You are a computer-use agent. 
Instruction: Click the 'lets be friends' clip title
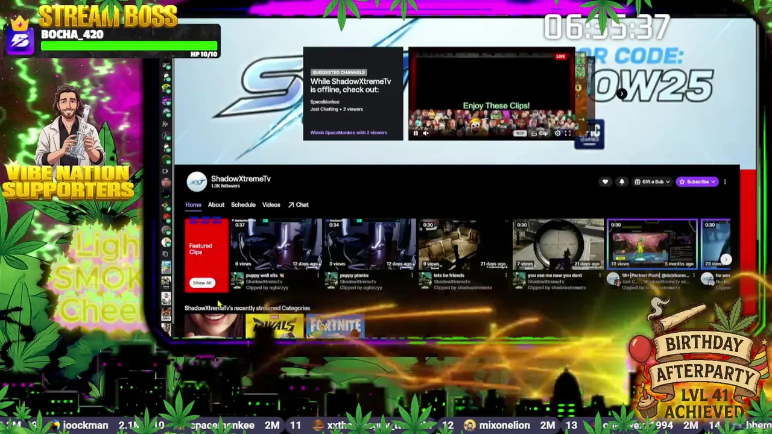pyautogui.click(x=449, y=275)
